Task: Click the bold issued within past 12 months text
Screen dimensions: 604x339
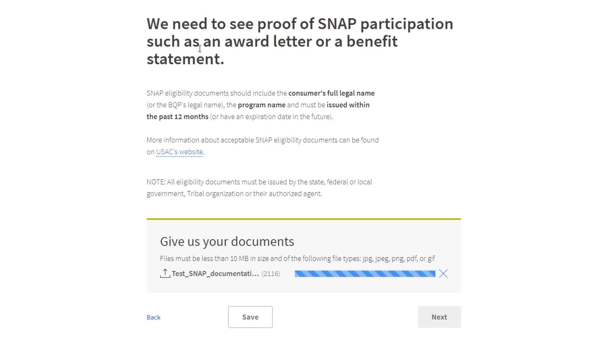Action: coord(258,111)
